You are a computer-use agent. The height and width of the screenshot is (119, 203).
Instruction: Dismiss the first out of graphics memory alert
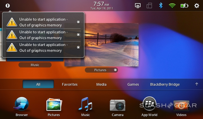click(x=78, y=22)
